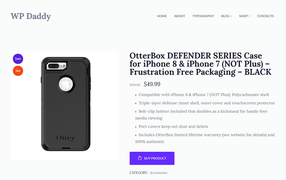Follow the Accessories category link

tap(158, 173)
